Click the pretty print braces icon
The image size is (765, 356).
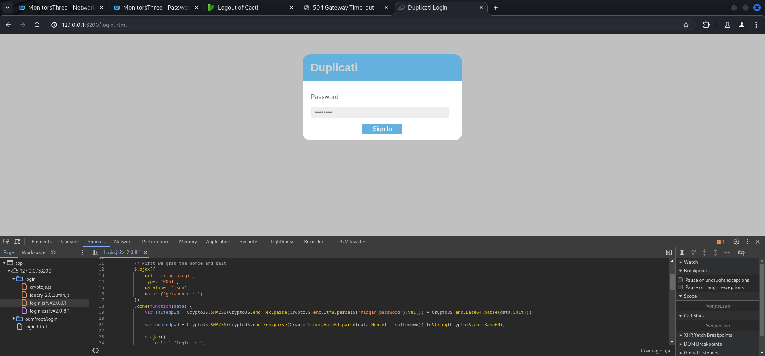(96, 350)
